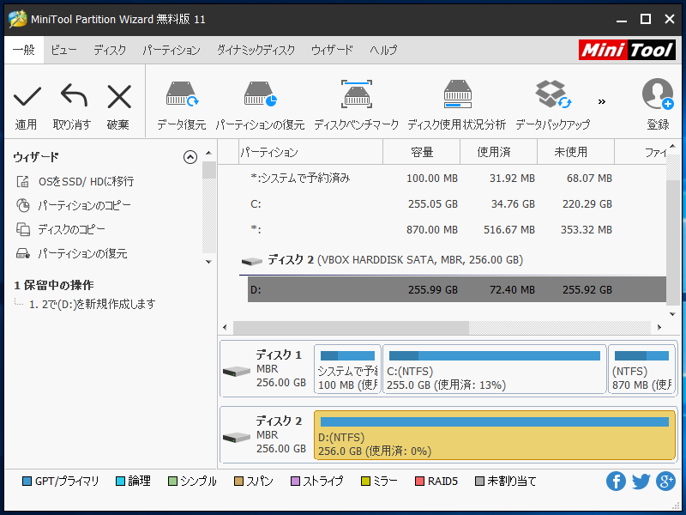Open the ディスク (Disk) menu

(110, 50)
